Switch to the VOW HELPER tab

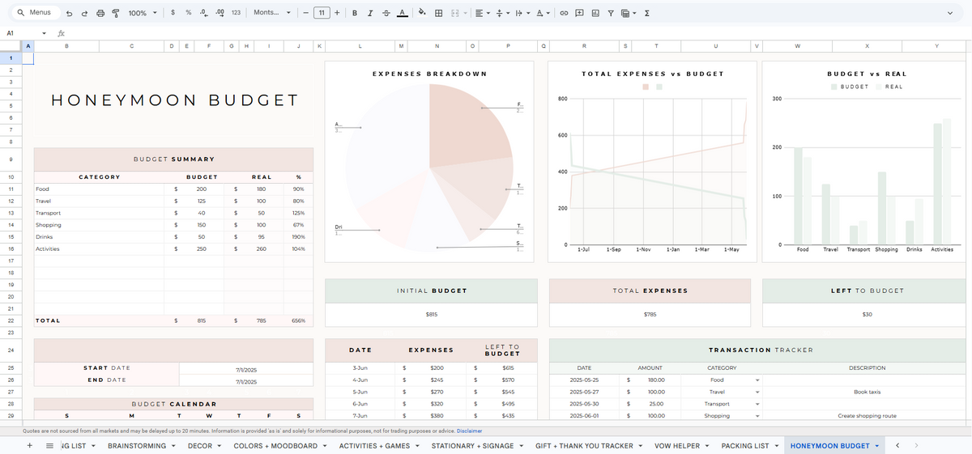pyautogui.click(x=684, y=446)
